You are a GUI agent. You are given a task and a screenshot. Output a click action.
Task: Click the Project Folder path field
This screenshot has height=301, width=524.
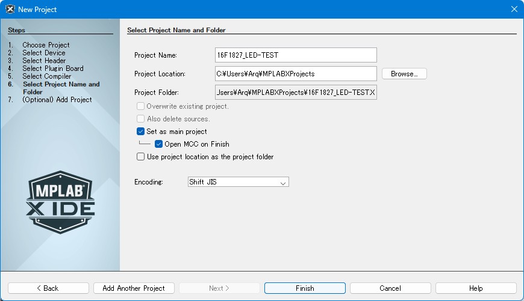[x=296, y=93]
